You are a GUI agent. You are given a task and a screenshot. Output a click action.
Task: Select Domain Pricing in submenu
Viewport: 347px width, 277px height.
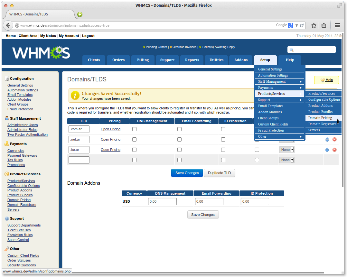click(x=323, y=118)
